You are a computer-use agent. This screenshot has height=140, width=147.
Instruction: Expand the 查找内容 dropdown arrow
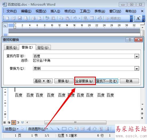click(x=137, y=56)
